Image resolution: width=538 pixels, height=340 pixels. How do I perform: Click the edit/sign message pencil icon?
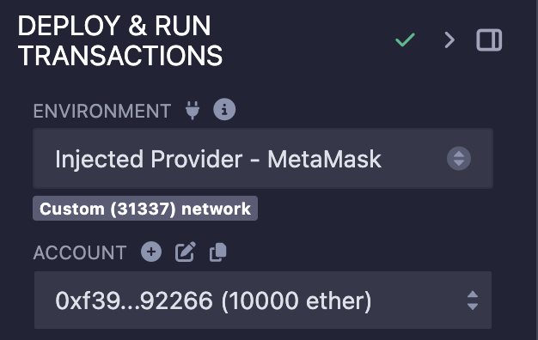click(186, 252)
